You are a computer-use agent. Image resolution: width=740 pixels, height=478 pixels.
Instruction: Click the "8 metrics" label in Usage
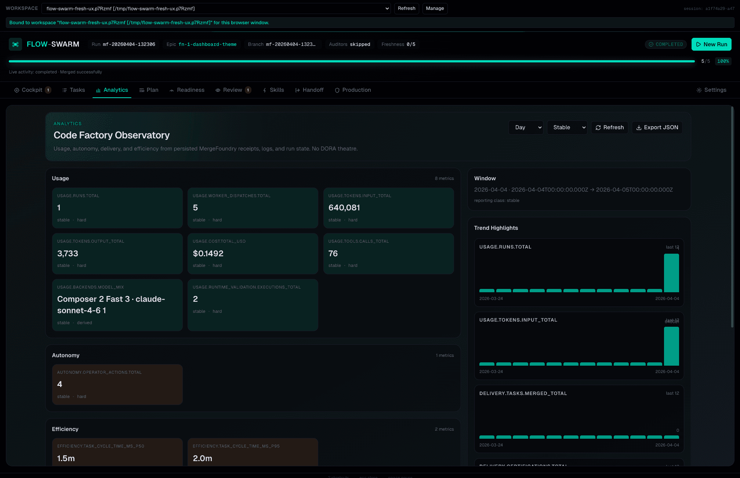tap(444, 178)
